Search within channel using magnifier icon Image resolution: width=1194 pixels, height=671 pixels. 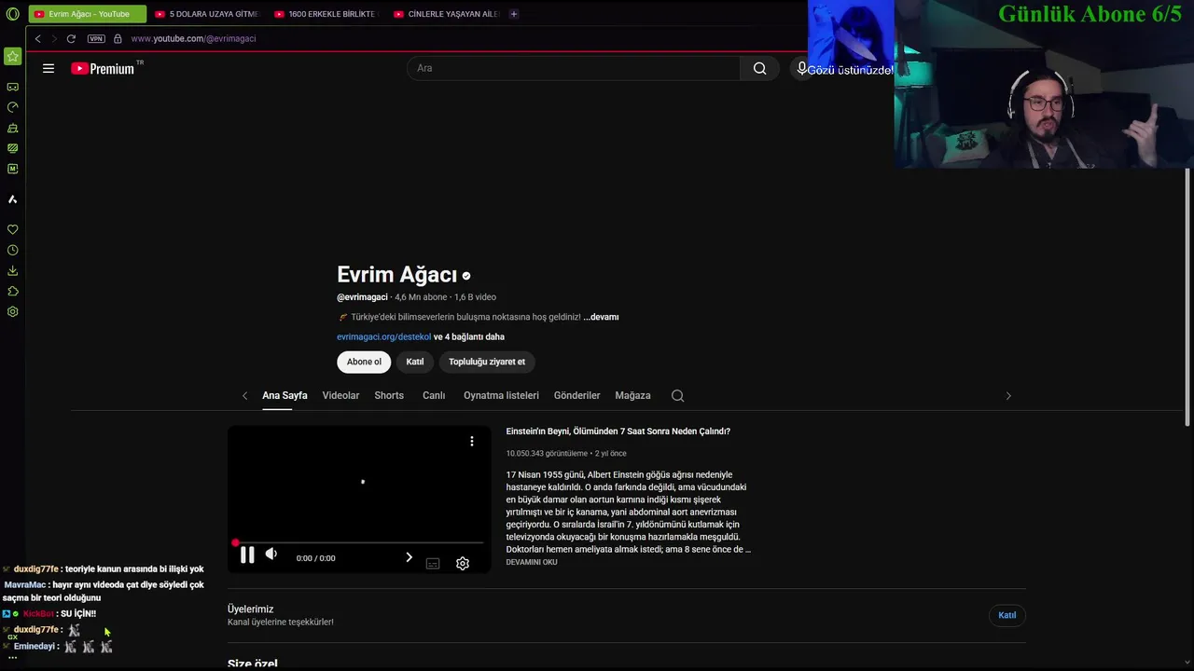tap(678, 396)
